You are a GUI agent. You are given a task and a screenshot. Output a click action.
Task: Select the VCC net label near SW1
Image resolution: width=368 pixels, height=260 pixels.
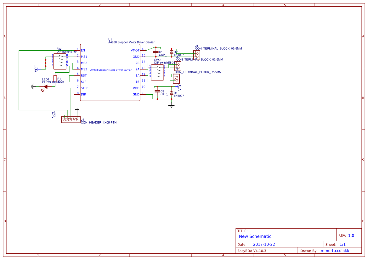[x=36, y=69]
